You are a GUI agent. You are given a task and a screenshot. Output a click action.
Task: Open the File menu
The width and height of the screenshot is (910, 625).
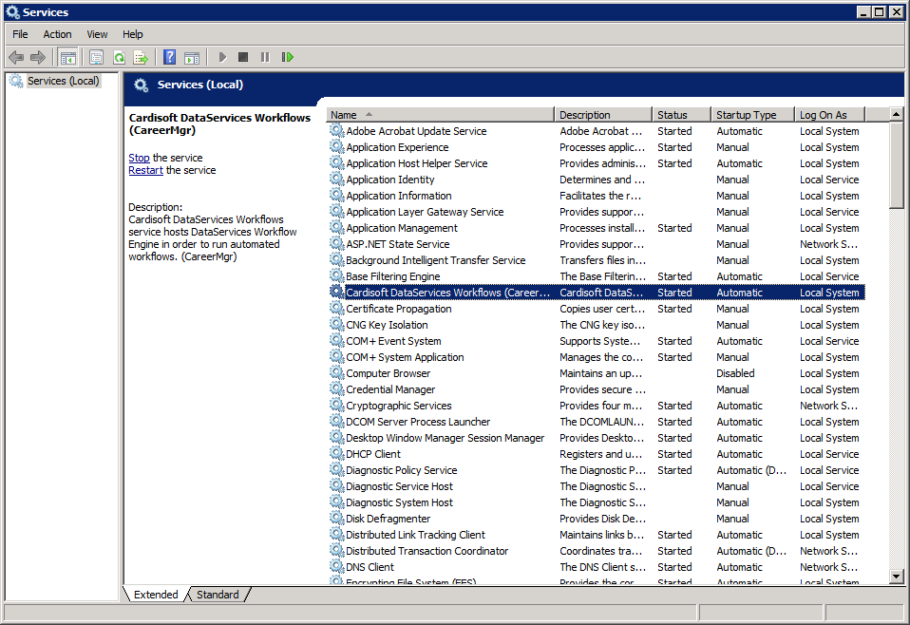pyautogui.click(x=20, y=34)
